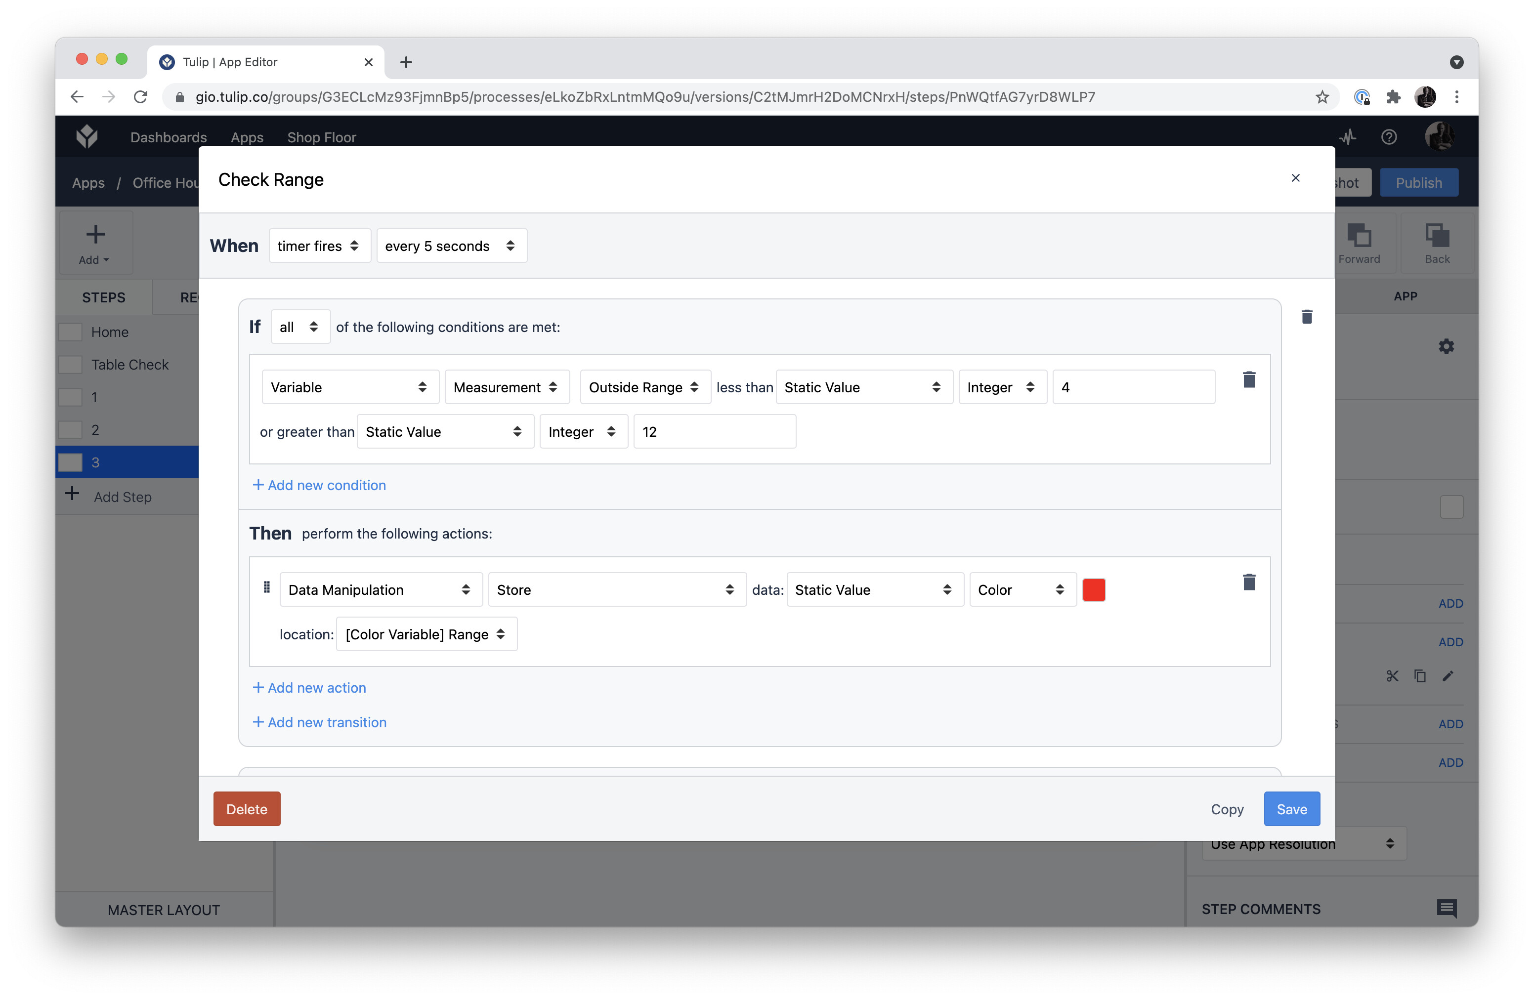Screen dimensions: 1534x1000
Task: Close the Check Range dialog
Action: tap(1295, 178)
